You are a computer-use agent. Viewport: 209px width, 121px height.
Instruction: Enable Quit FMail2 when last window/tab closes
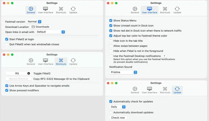point(7,44)
